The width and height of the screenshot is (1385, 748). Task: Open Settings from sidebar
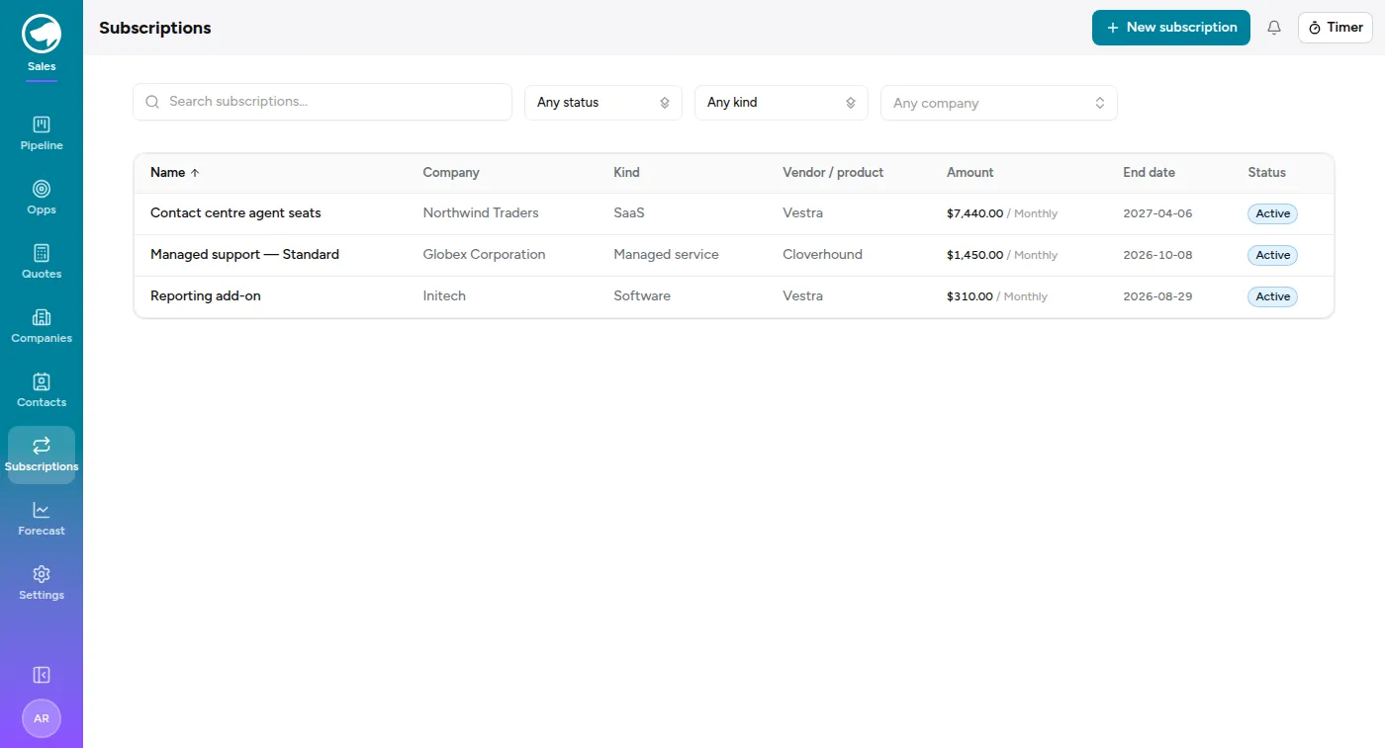click(x=42, y=583)
